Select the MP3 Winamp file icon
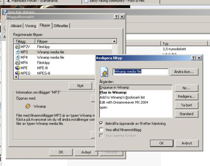Screen dimensions: 210x166 [17, 52]
